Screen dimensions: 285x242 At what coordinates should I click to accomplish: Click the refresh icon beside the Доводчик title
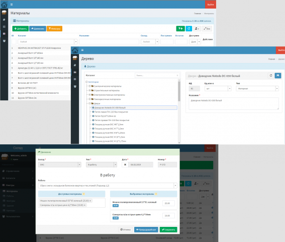271,76
